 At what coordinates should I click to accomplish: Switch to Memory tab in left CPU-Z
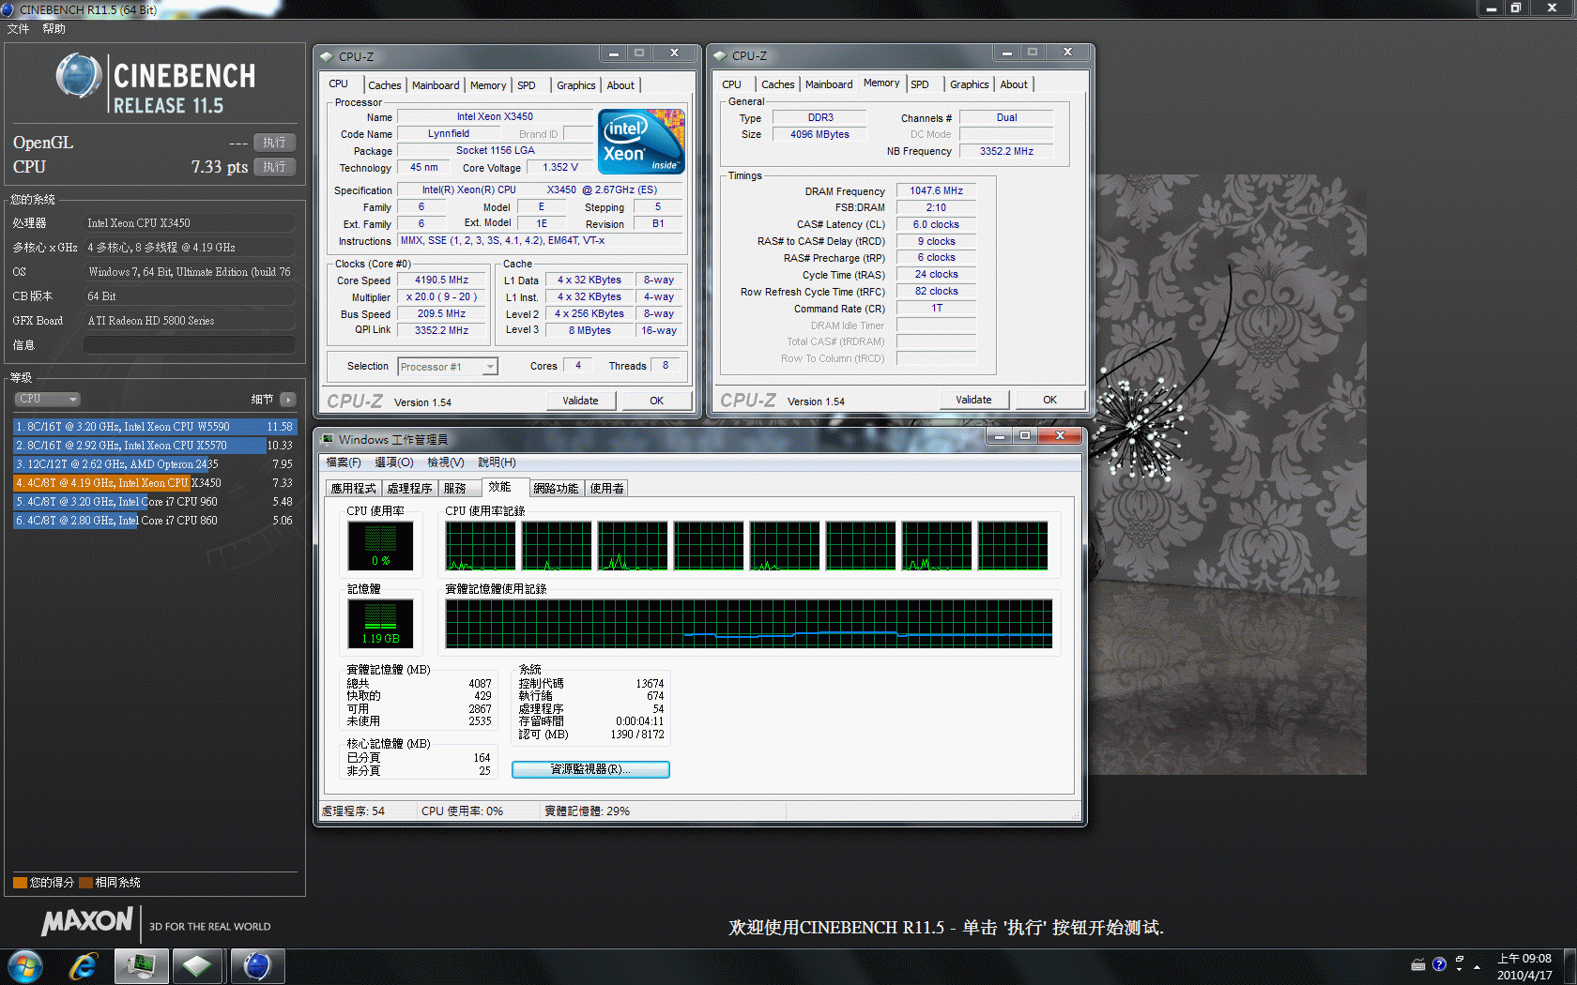488,85
